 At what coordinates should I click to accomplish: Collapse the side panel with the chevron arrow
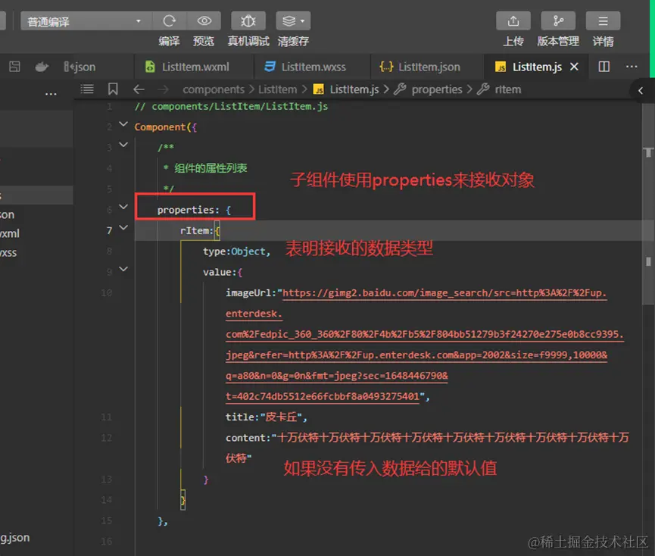(x=641, y=91)
